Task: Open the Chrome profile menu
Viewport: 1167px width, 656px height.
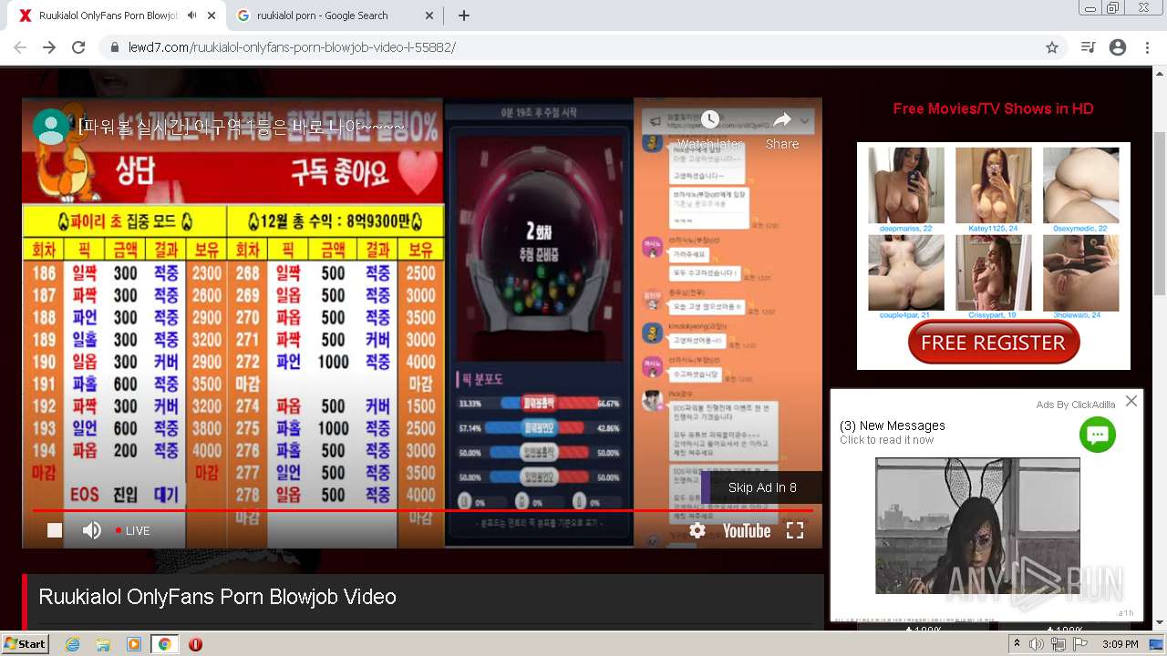Action: point(1118,47)
